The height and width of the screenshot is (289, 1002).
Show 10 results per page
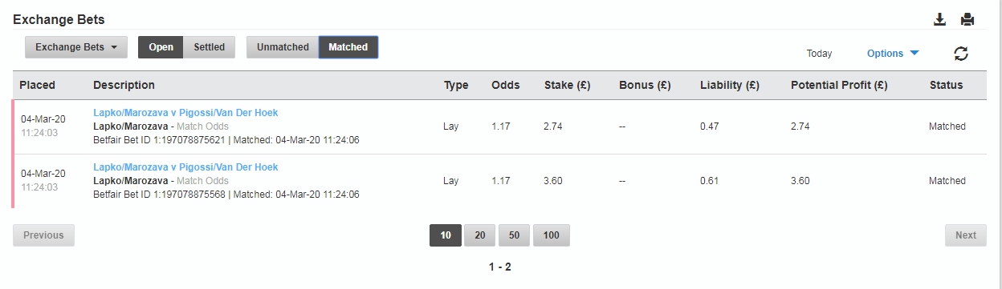click(446, 235)
